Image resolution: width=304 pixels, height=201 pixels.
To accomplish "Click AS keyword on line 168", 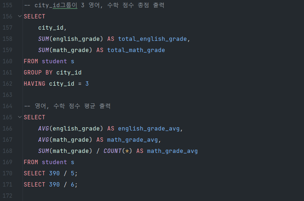I will pos(140,151).
